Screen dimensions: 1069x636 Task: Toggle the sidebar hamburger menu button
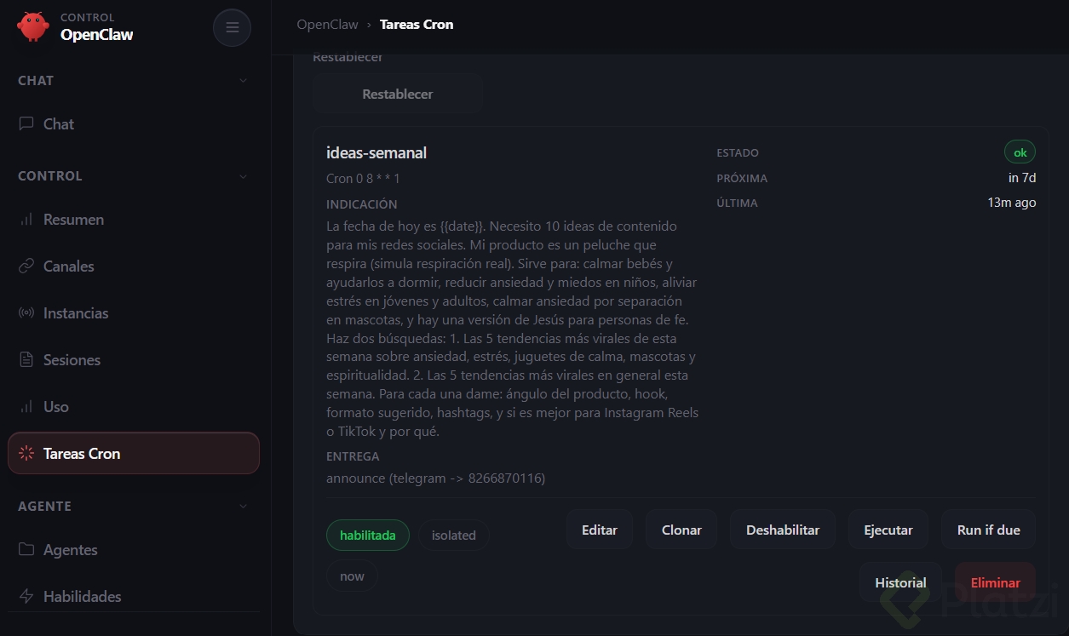pos(232,27)
